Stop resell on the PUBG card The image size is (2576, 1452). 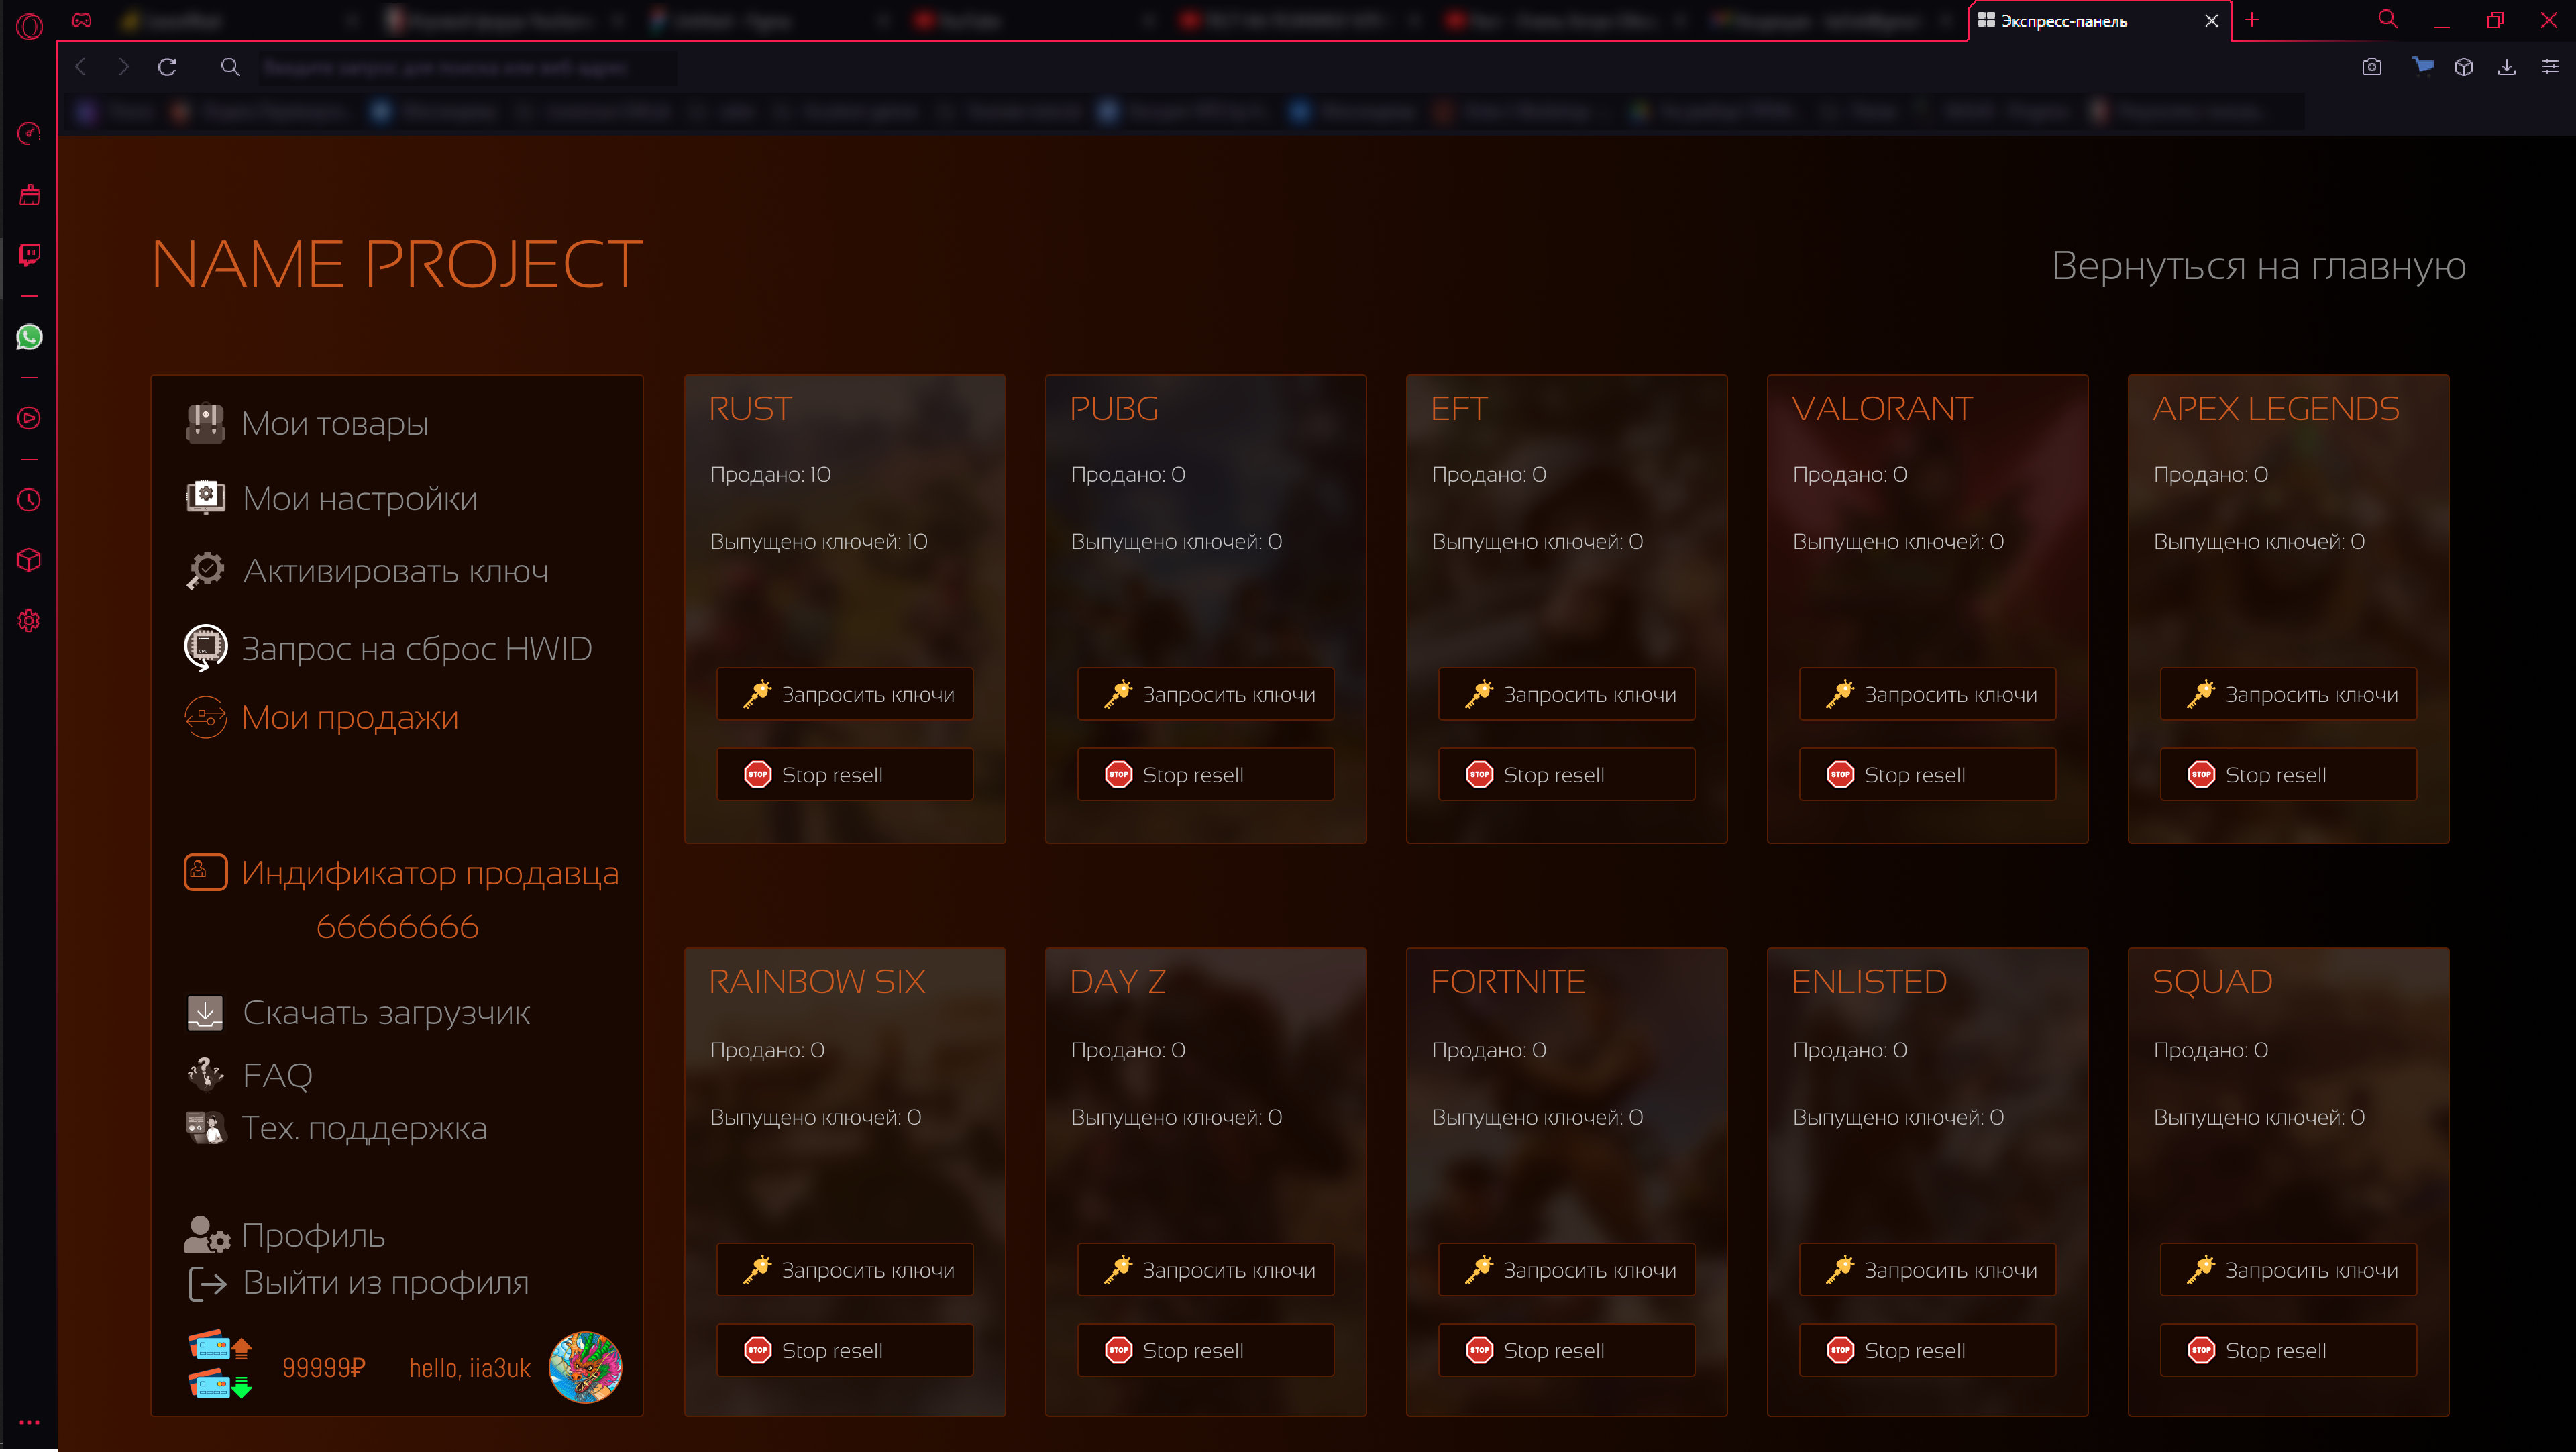click(x=1206, y=774)
